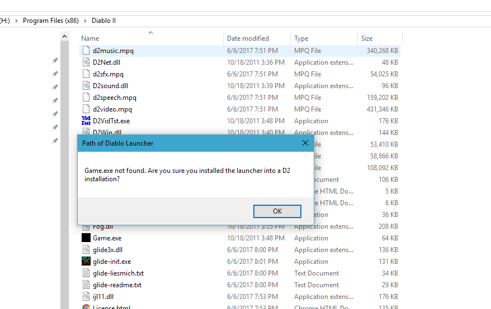
Task: Sort files by the Name column
Action: pos(90,38)
